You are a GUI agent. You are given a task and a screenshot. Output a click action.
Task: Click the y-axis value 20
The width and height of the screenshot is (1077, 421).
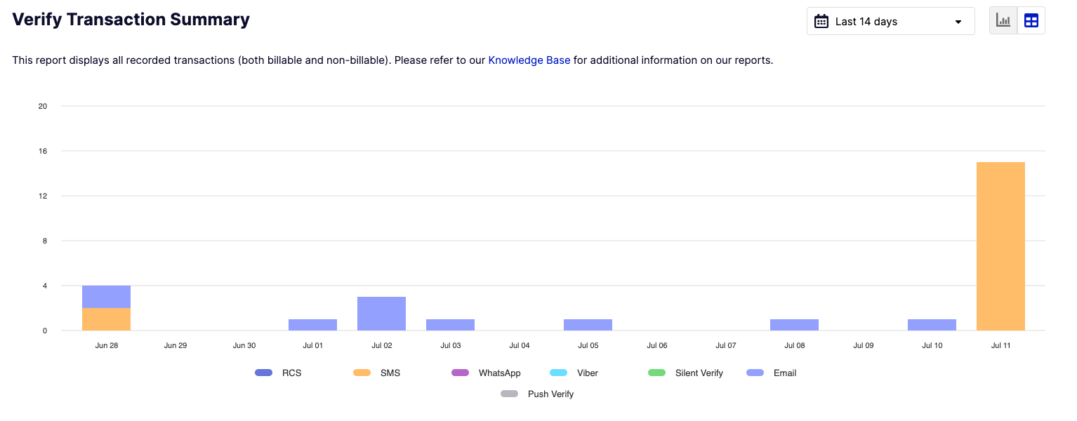[x=43, y=106]
